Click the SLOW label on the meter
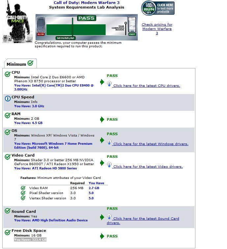Image resolution: width=227 pixels, height=249 pixels. pos(41,34)
